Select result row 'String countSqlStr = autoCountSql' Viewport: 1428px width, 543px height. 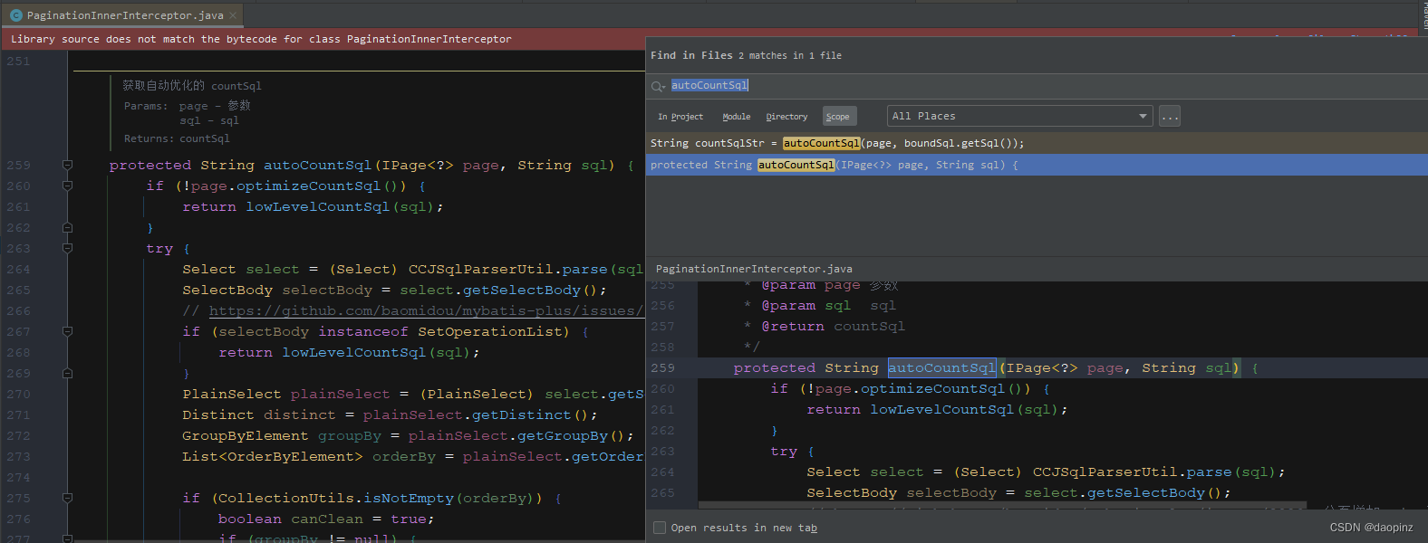point(1037,143)
